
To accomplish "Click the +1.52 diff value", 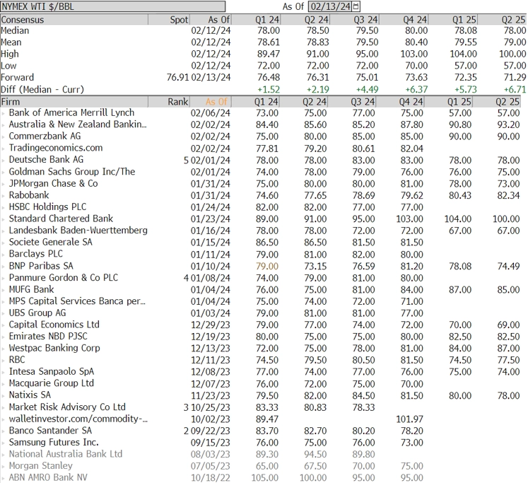I will click(x=269, y=90).
